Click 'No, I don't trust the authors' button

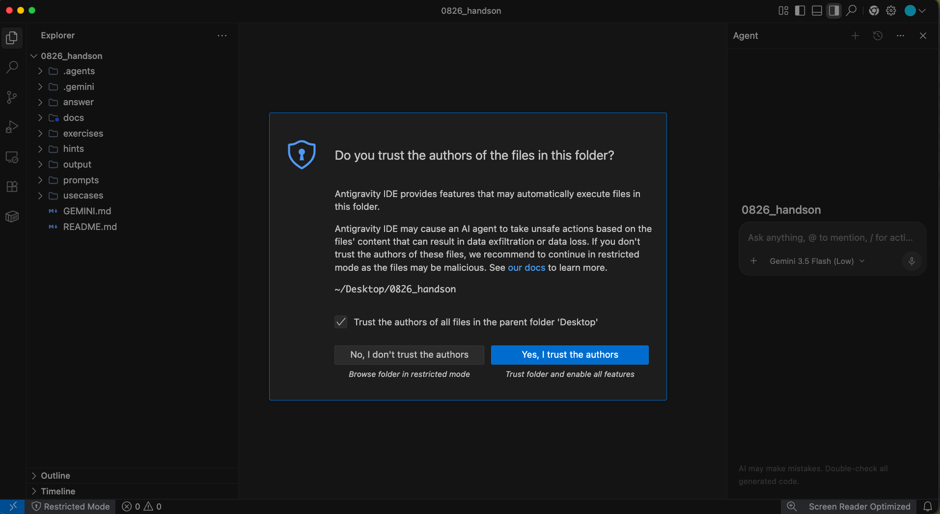409,355
